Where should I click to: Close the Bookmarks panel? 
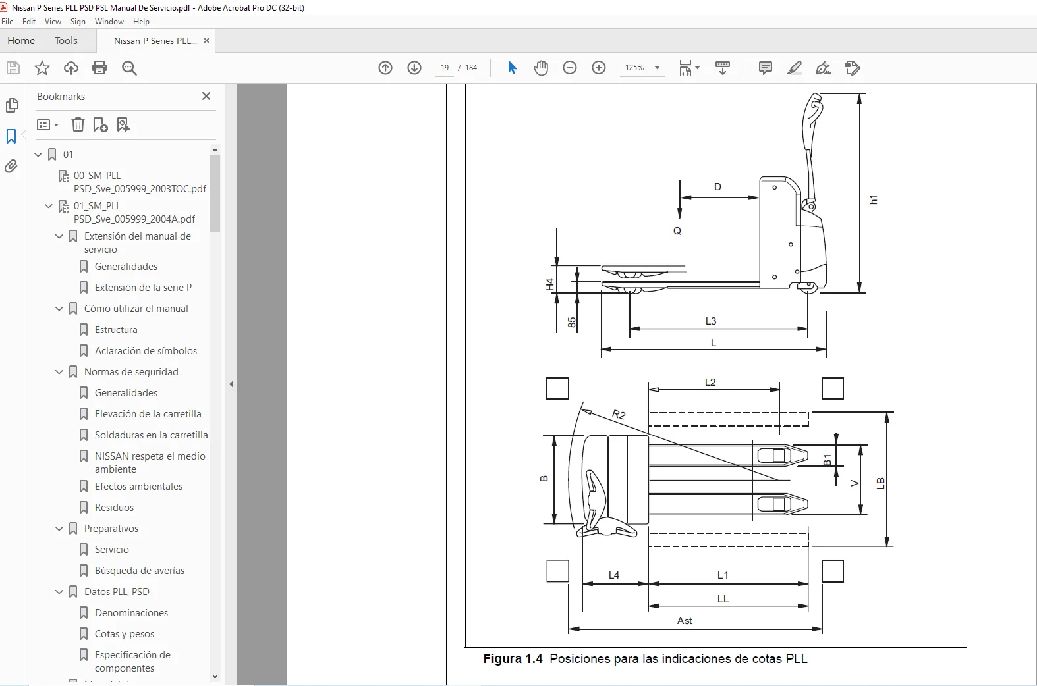click(206, 96)
